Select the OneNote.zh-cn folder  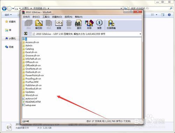click(x=32, y=69)
